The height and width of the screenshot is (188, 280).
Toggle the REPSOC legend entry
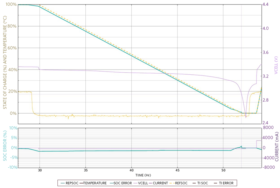69,183
